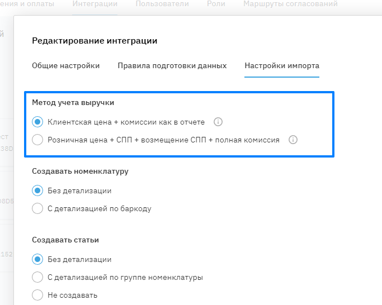Click the 'Настройки импорта' tab
382x305 pixels.
[x=282, y=66]
